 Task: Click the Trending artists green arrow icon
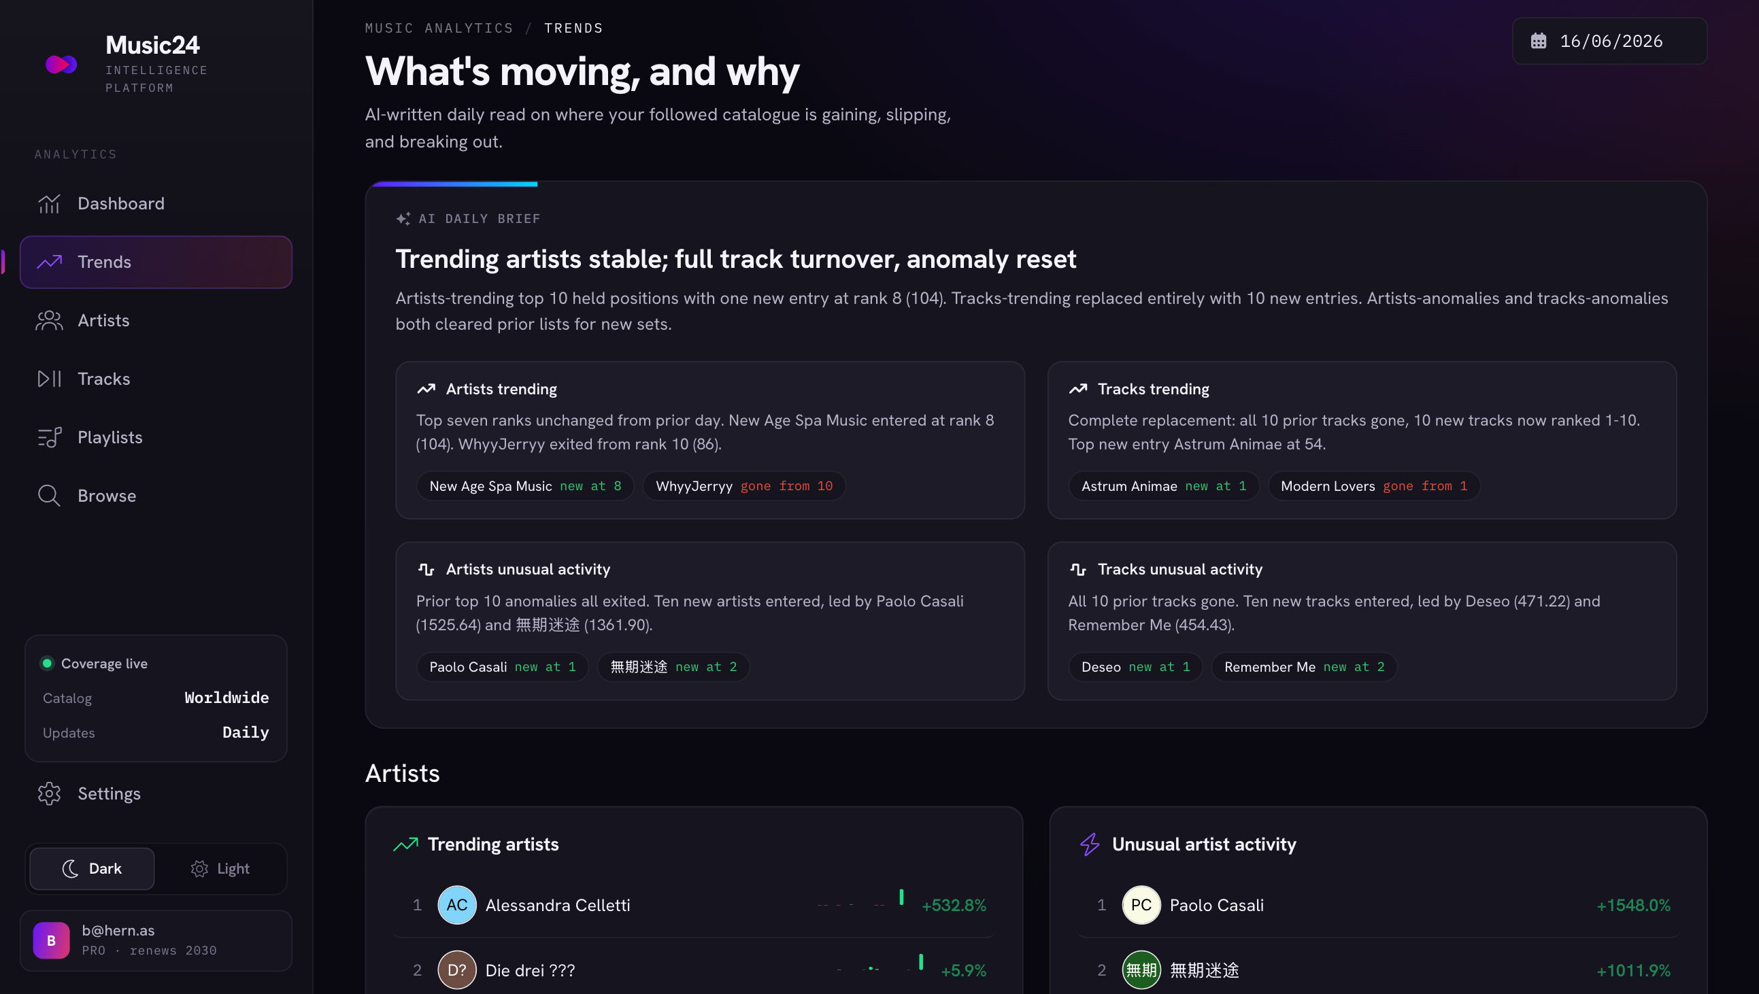pyautogui.click(x=405, y=844)
